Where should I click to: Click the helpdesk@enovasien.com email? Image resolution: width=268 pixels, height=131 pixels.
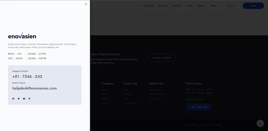[x=35, y=88]
